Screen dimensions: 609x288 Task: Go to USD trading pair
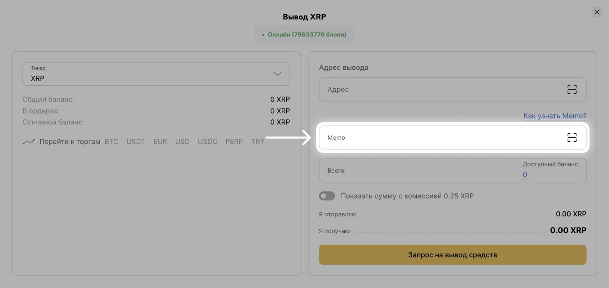[x=182, y=142]
